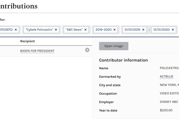Click the "Earmarked by" field label
This screenshot has width=179, height=119.
[110, 77]
